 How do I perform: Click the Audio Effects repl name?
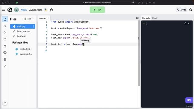[x=36, y=10]
